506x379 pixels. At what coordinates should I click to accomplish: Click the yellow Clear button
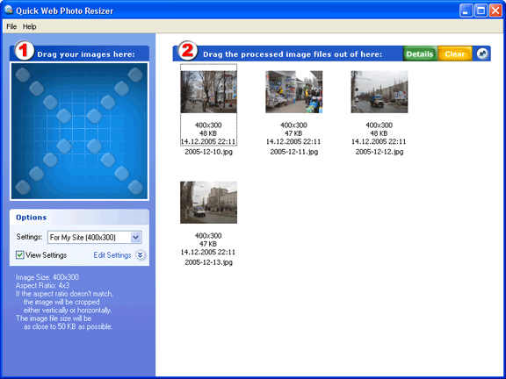click(455, 54)
